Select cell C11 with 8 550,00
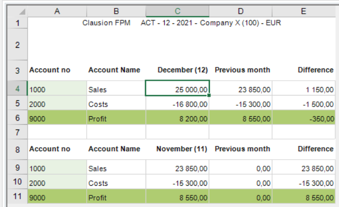This screenshot has width=339, height=207. click(177, 196)
